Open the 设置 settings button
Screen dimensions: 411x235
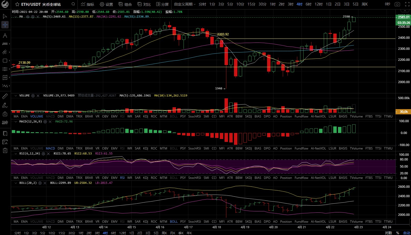(106, 4)
